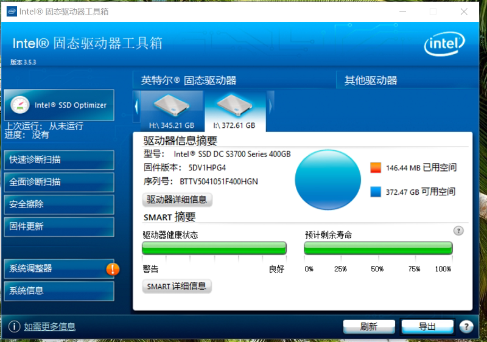Open the 系统信息 system information
Image resolution: width=487 pixels, height=342 pixels.
(59, 291)
